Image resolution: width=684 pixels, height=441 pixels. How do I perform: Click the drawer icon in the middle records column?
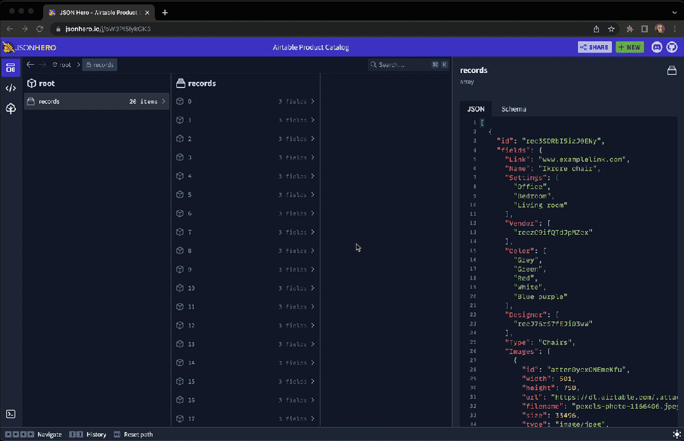click(181, 83)
